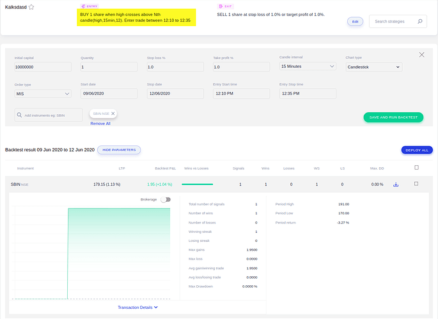Viewport: 438px width, 319px height.
Task: Click SBIN P&L value 1.95 (+1.04 %)
Action: pos(159,184)
